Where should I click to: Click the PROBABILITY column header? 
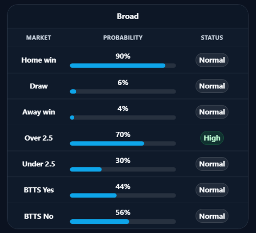pos(123,37)
